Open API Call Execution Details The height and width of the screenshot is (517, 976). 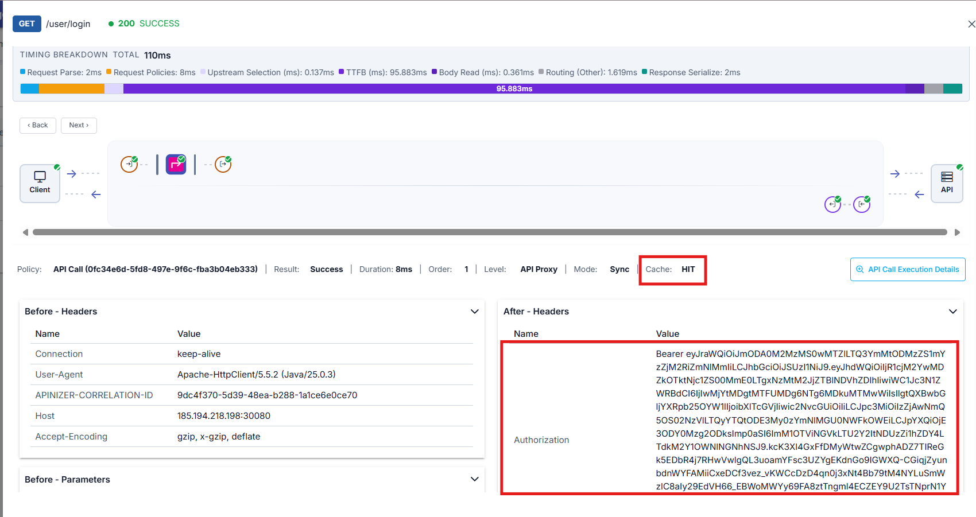click(908, 269)
